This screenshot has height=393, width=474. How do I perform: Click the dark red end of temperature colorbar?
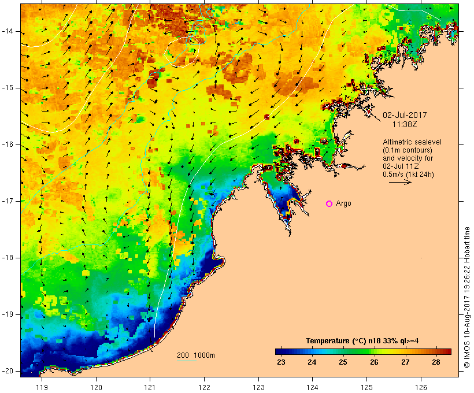(x=447, y=351)
